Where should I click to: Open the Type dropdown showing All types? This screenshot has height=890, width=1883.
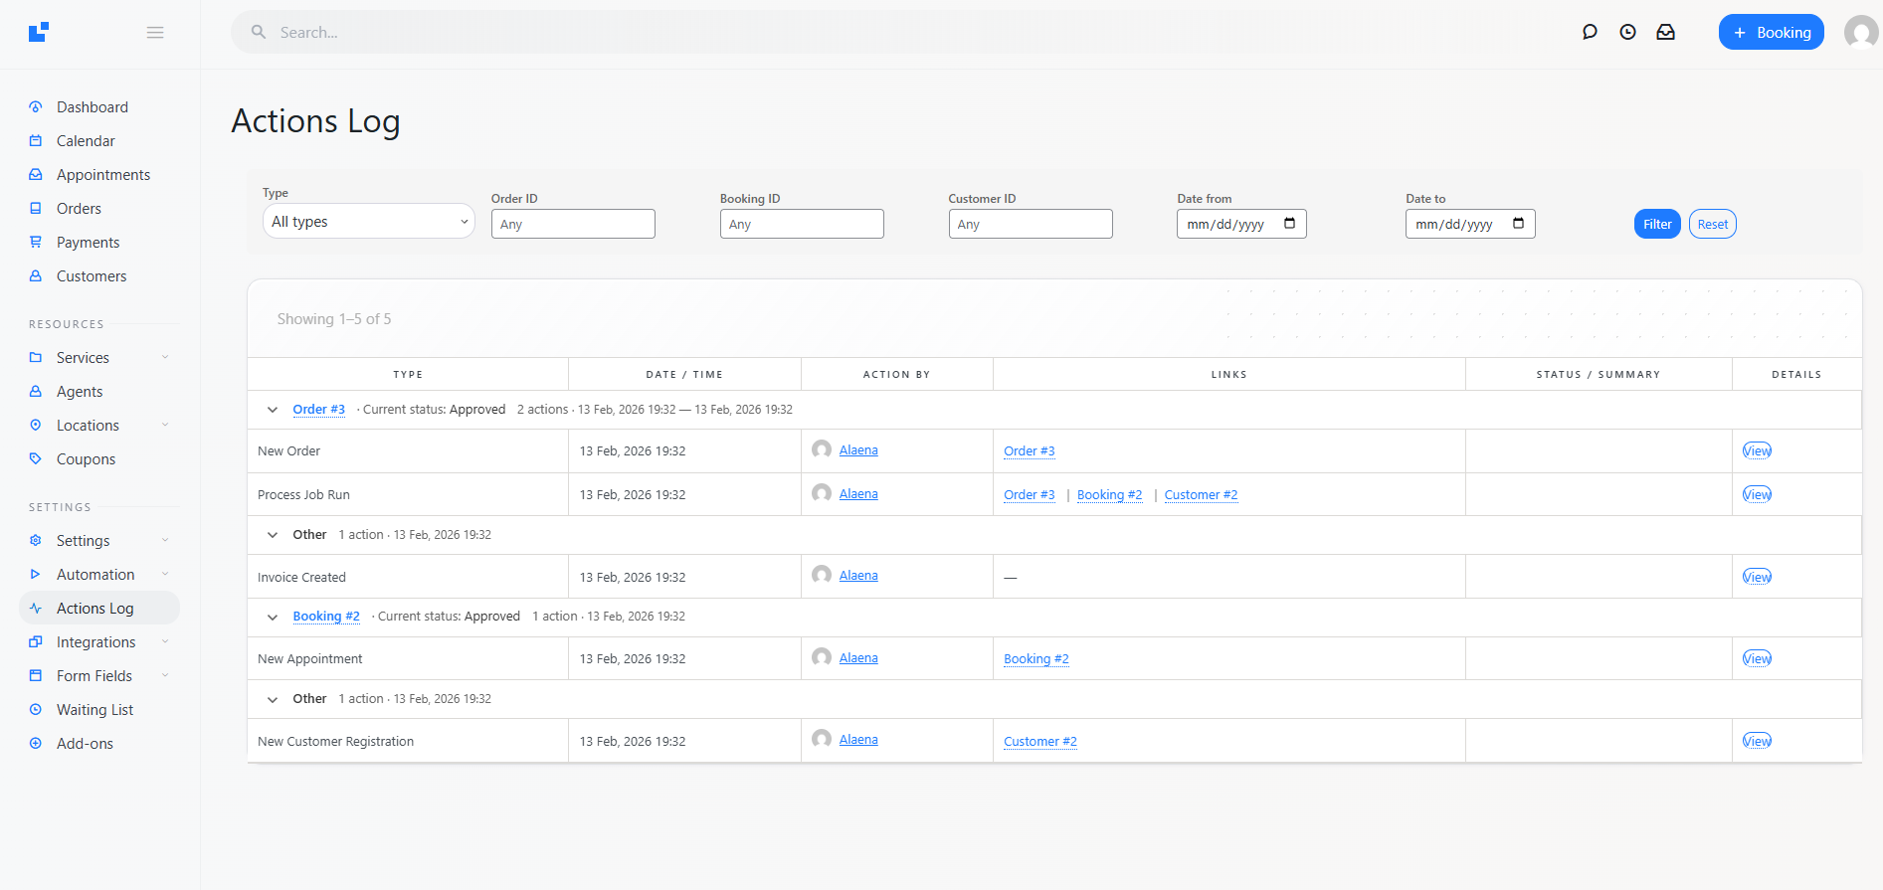tap(368, 222)
